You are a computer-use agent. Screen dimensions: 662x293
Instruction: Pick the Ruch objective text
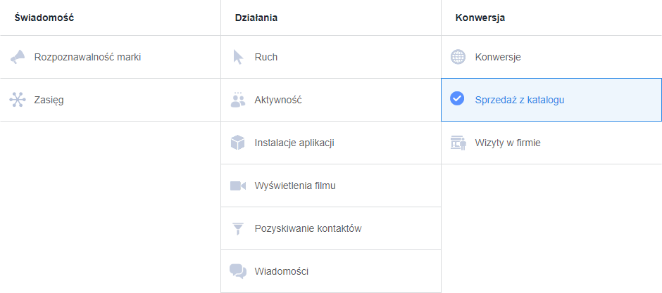266,57
